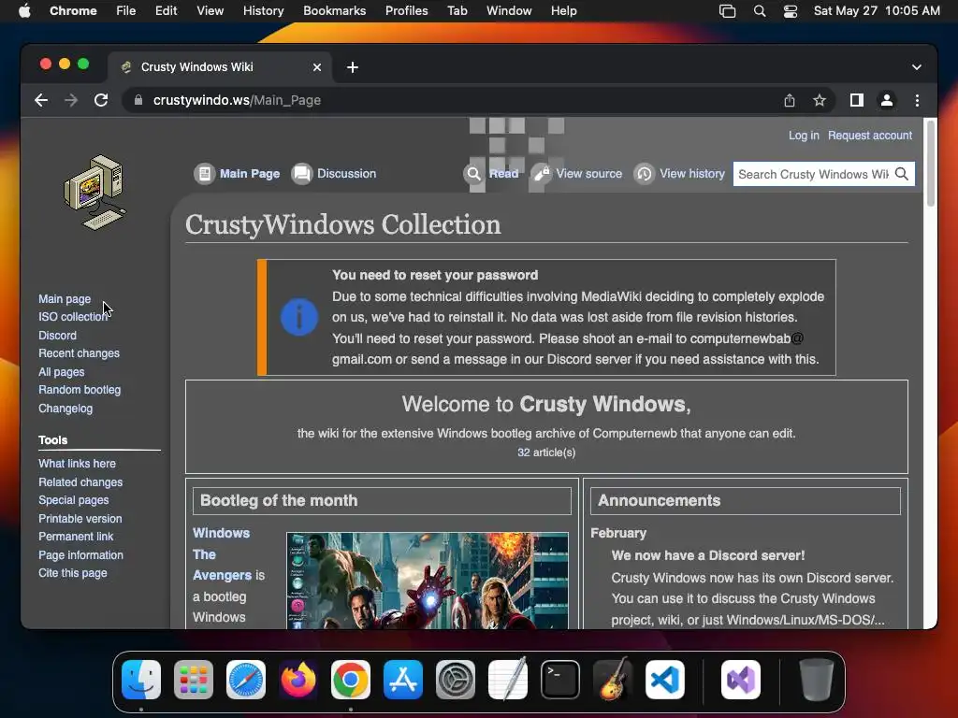Open Finder from the Dock

click(x=141, y=680)
